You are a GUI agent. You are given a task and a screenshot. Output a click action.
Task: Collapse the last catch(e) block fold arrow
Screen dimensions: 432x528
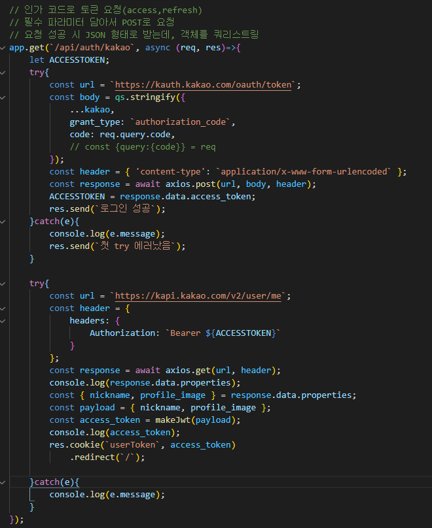tap(3, 482)
